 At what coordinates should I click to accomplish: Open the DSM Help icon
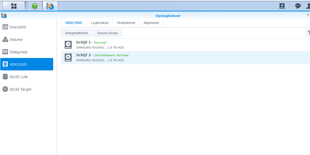[x=34, y=6]
